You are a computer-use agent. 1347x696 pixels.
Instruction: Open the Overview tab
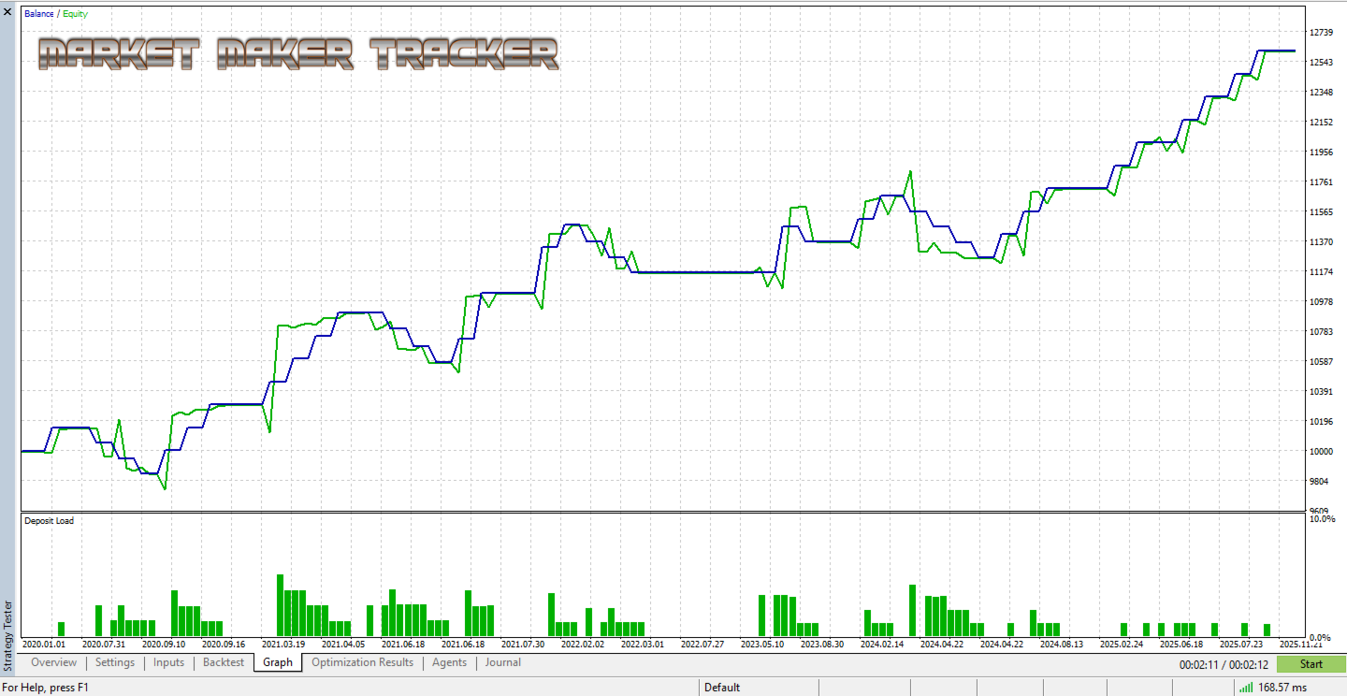point(53,662)
